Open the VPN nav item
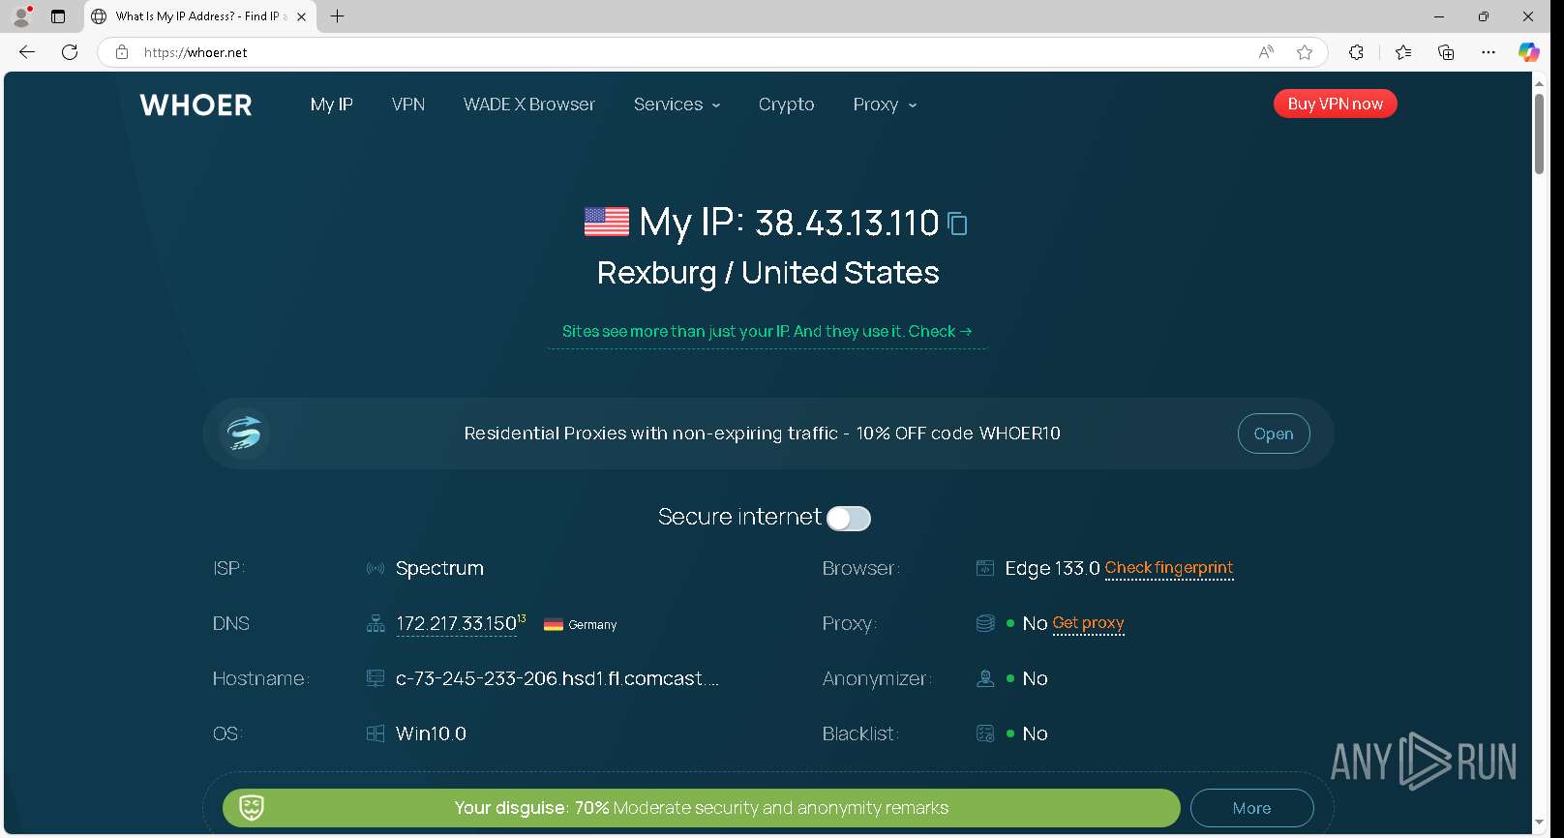 [407, 105]
